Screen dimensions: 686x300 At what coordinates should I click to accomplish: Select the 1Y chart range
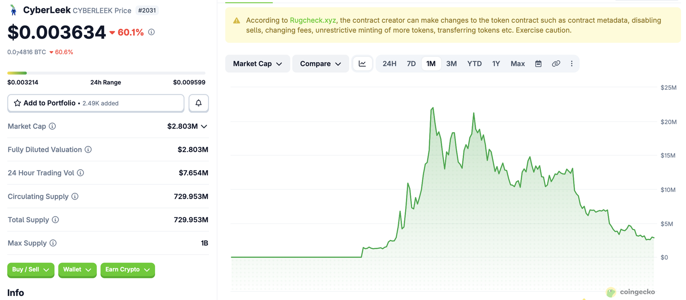496,64
